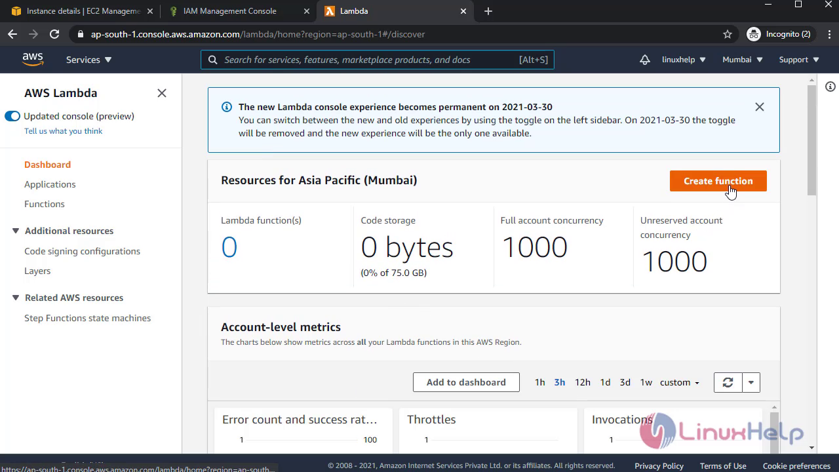839x472 pixels.
Task: Refresh the account-level metrics charts
Action: click(728, 382)
